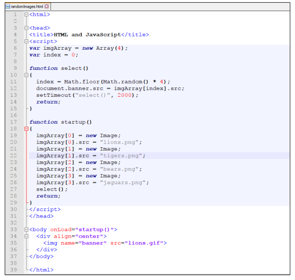Click the </html> closing tag
The image size is (295, 280).
point(42,270)
